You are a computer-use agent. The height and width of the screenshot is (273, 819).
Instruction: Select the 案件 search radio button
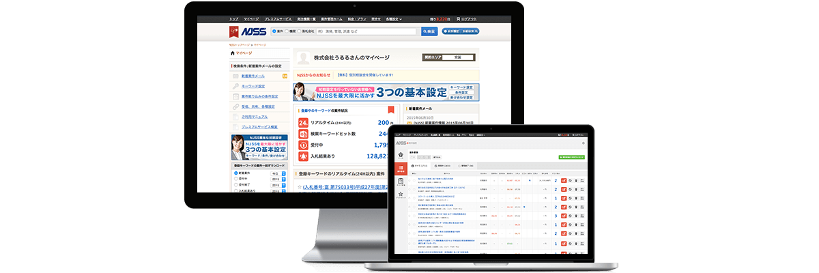[x=274, y=31]
